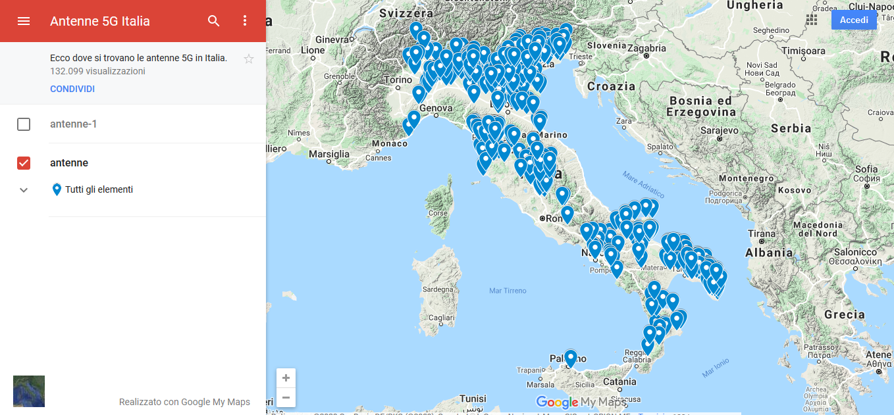Click the 132.099 visualizzazioni text
Image resolution: width=894 pixels, height=415 pixels.
[x=97, y=71]
